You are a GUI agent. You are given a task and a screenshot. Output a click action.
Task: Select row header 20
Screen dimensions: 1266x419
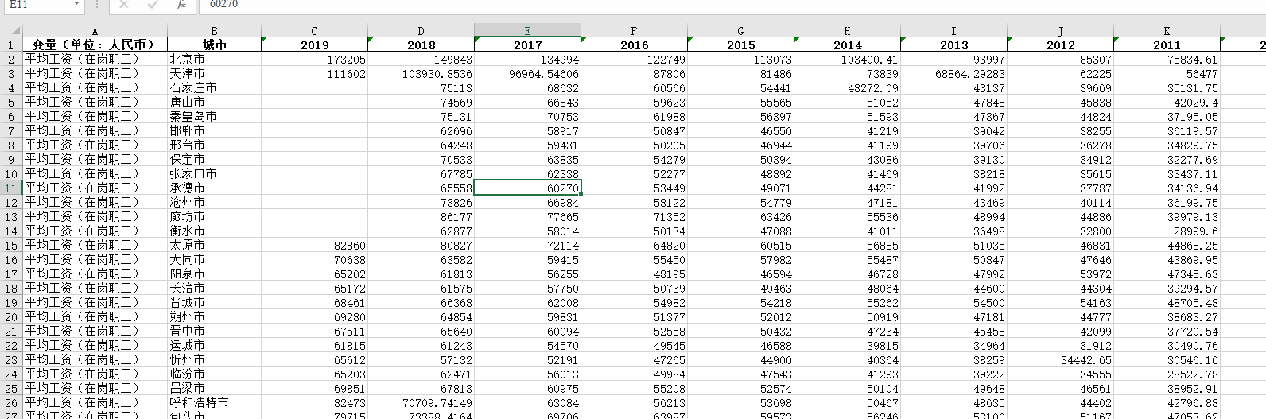point(11,316)
